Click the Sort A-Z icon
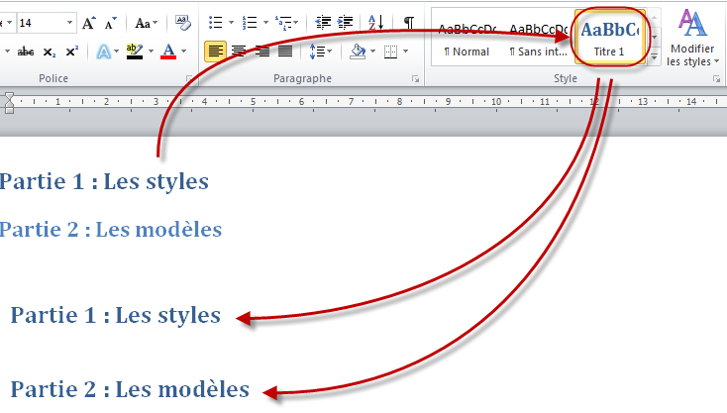727x413 pixels. [x=375, y=23]
